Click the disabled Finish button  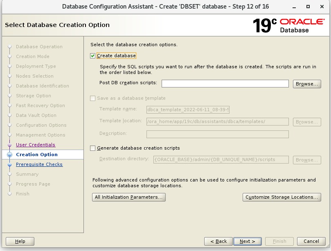279,241
